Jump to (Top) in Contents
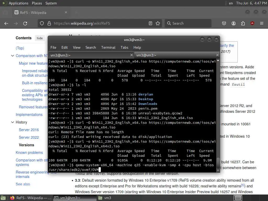The height and width of the screenshot is (201, 268). pyautogui.click(x=20, y=48)
